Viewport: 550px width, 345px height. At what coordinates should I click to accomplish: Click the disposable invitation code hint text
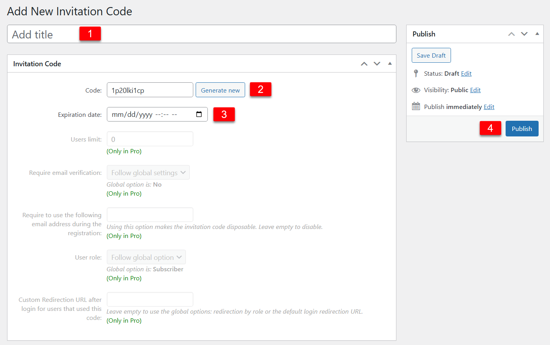pyautogui.click(x=214, y=227)
